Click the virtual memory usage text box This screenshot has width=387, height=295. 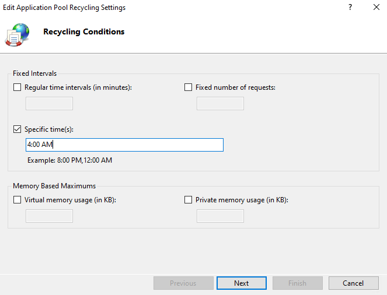pyautogui.click(x=50, y=216)
